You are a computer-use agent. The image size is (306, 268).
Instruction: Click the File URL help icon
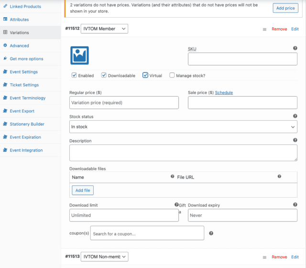279,177
